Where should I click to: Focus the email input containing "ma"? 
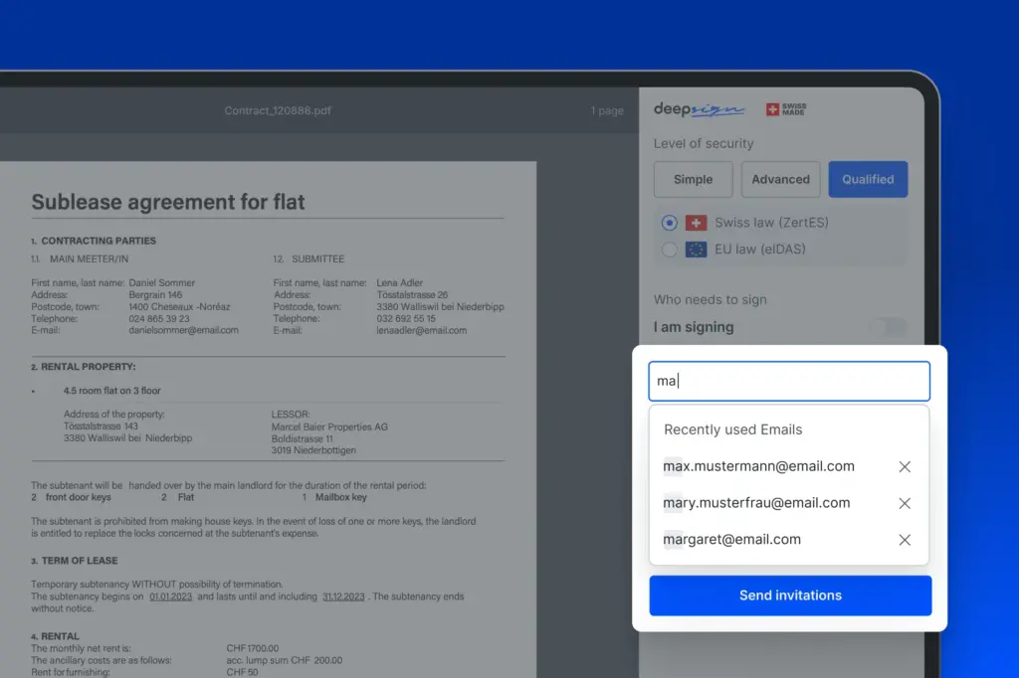coord(789,381)
